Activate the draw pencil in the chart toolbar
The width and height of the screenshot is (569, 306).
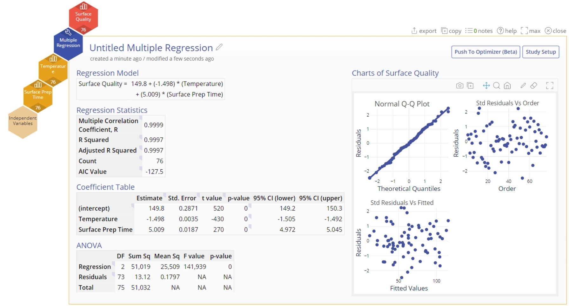523,85
